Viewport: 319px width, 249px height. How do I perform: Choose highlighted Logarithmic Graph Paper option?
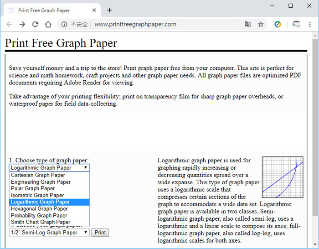pyautogui.click(x=49, y=202)
